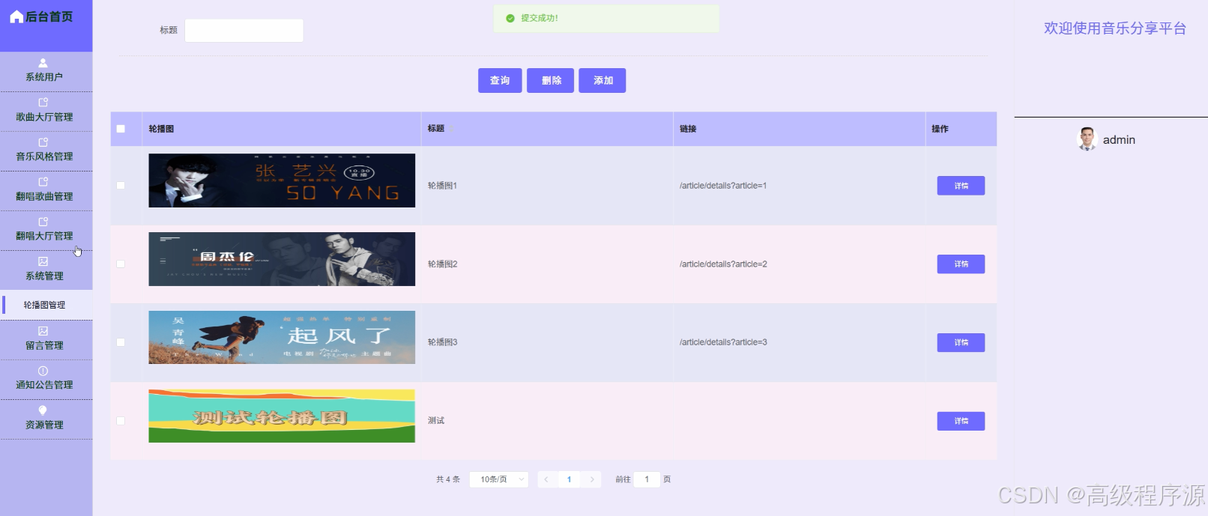This screenshot has height=516, width=1208.
Task: Click the admin username text
Action: click(x=1119, y=140)
